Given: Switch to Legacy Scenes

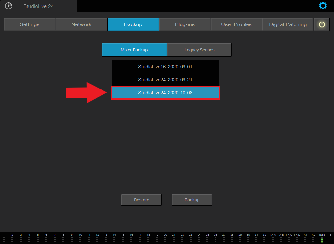Looking at the screenshot, I should (x=199, y=50).
